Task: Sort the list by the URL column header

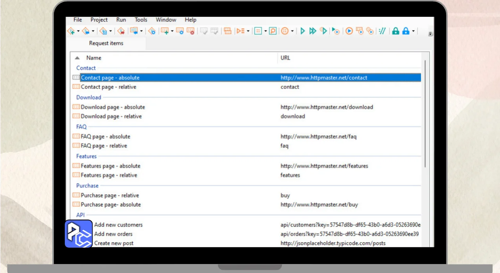Action: pyautogui.click(x=286, y=58)
